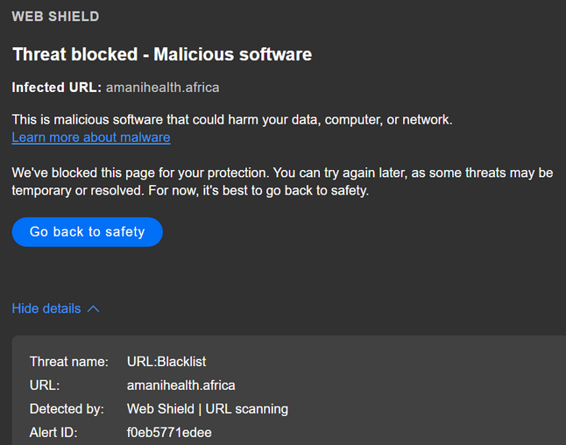Click the URL label in the details panel
The image size is (566, 445).
(x=44, y=385)
